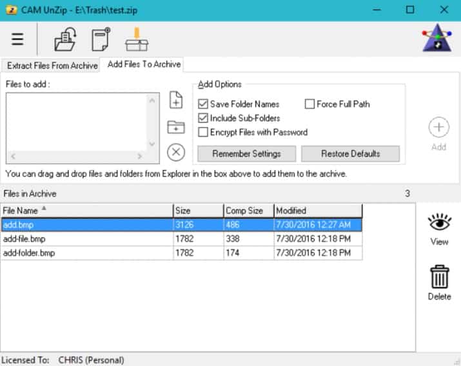The height and width of the screenshot is (366, 461).
Task: Enable Encrypt Files with Password
Action: pos(203,133)
